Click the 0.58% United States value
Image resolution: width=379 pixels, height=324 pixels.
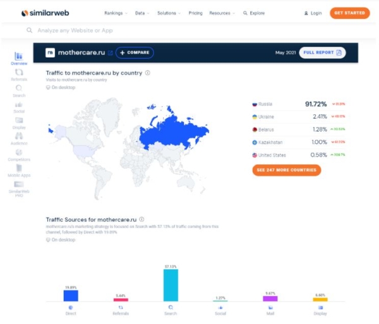pyautogui.click(x=318, y=155)
